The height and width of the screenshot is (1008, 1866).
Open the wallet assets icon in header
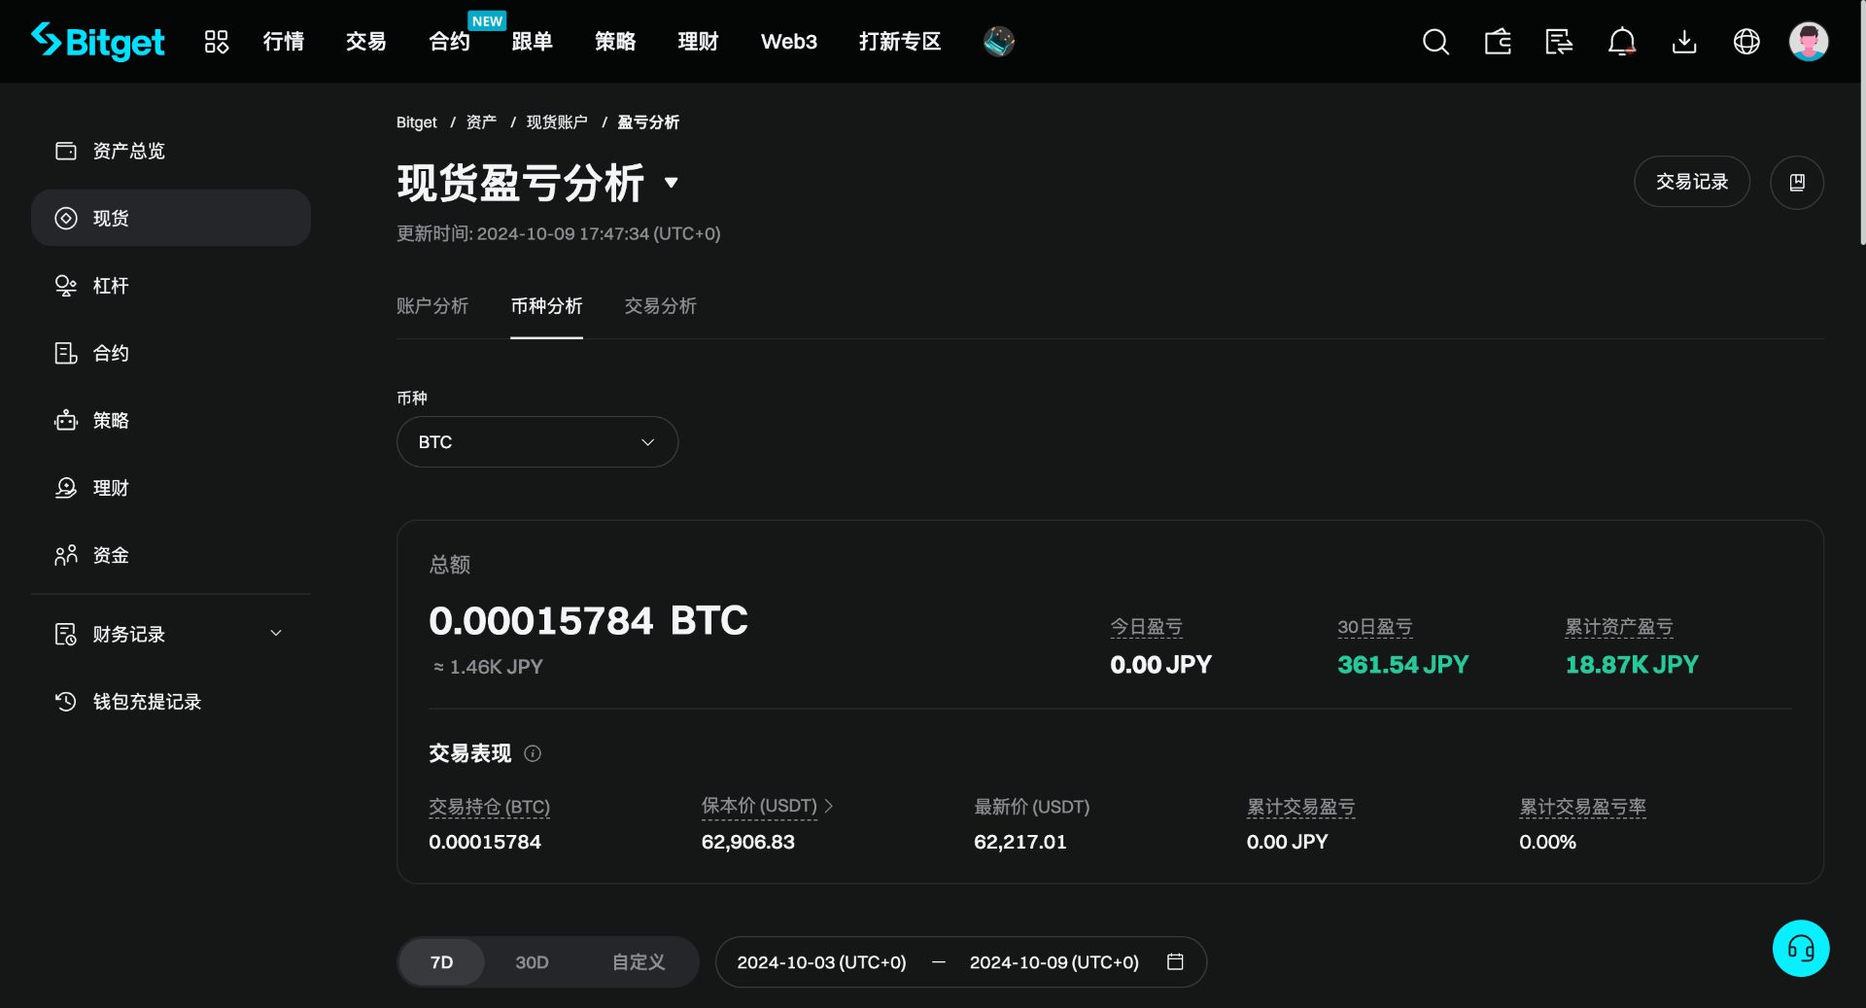click(x=1498, y=42)
